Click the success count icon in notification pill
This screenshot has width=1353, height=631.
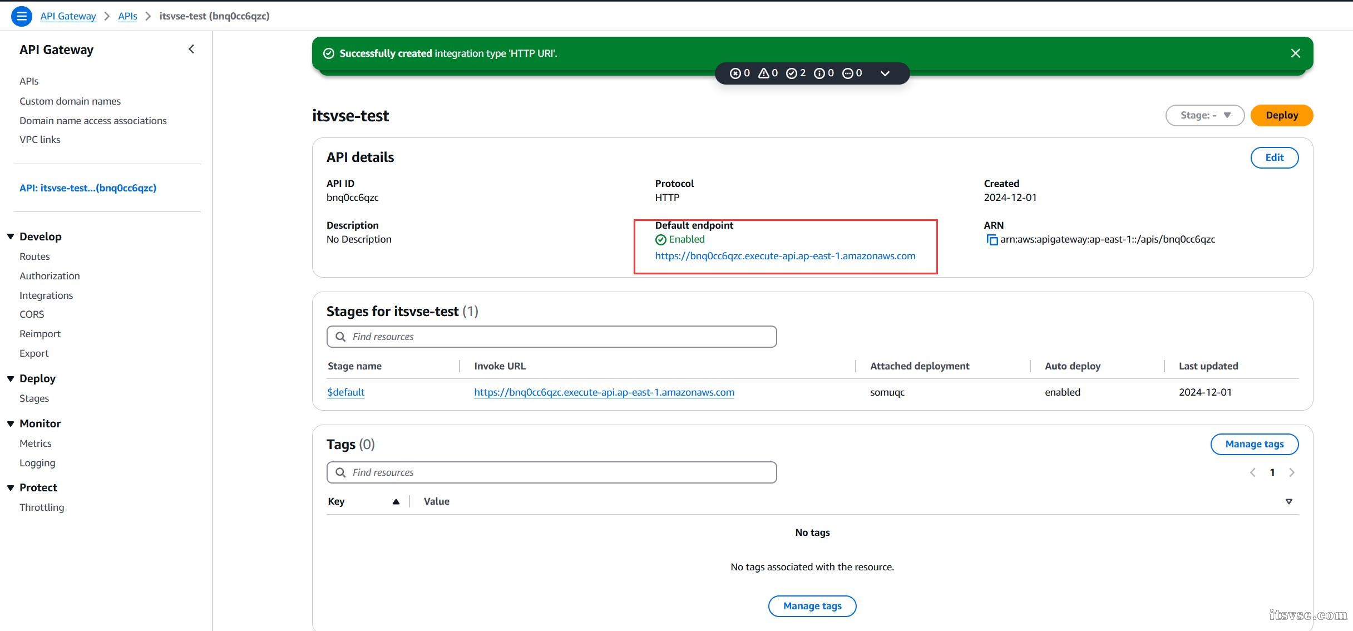click(791, 73)
